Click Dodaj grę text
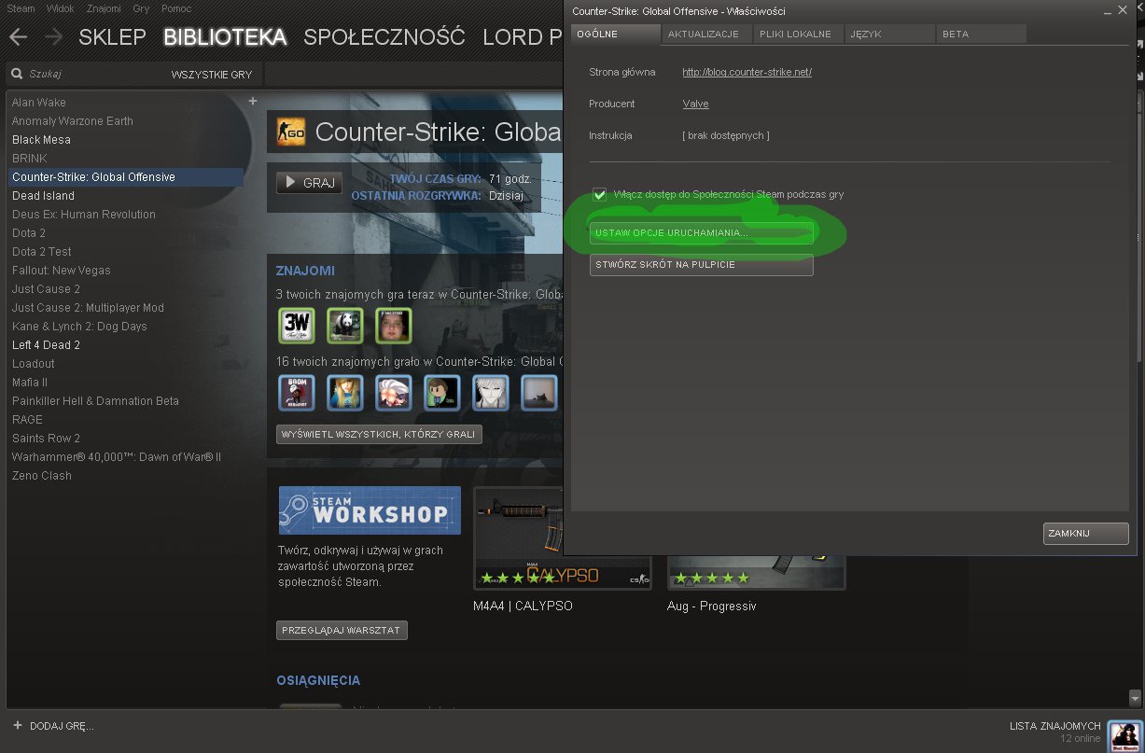 [62, 726]
